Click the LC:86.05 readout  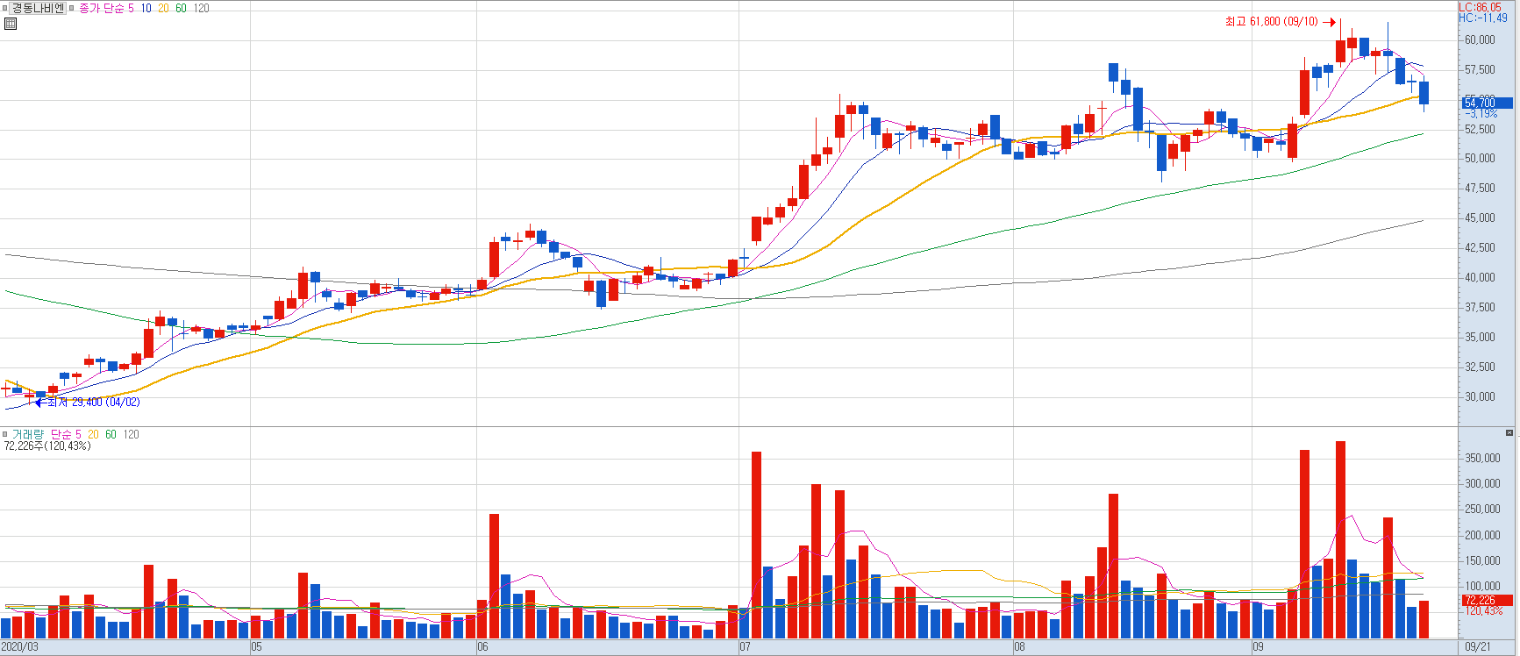1481,7
